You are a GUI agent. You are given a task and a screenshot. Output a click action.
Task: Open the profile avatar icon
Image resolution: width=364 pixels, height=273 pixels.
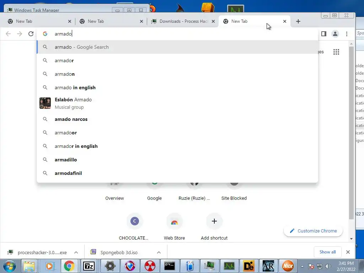(335, 34)
